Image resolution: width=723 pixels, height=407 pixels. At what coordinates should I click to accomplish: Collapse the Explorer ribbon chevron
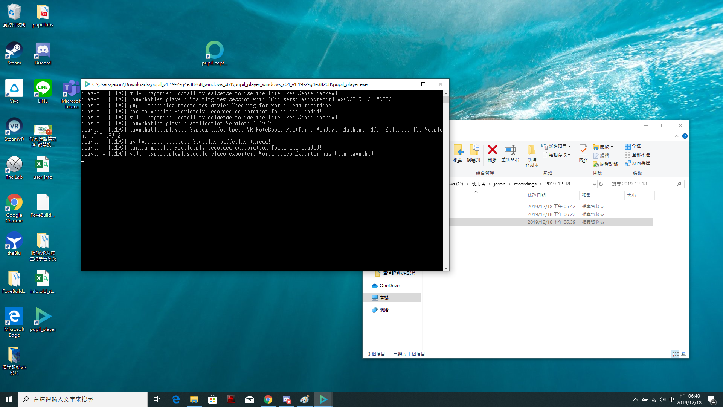[x=677, y=136]
